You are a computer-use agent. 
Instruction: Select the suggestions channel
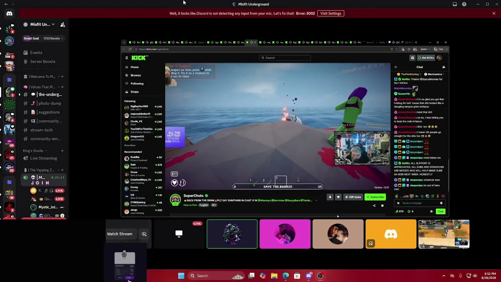pyautogui.click(x=44, y=112)
